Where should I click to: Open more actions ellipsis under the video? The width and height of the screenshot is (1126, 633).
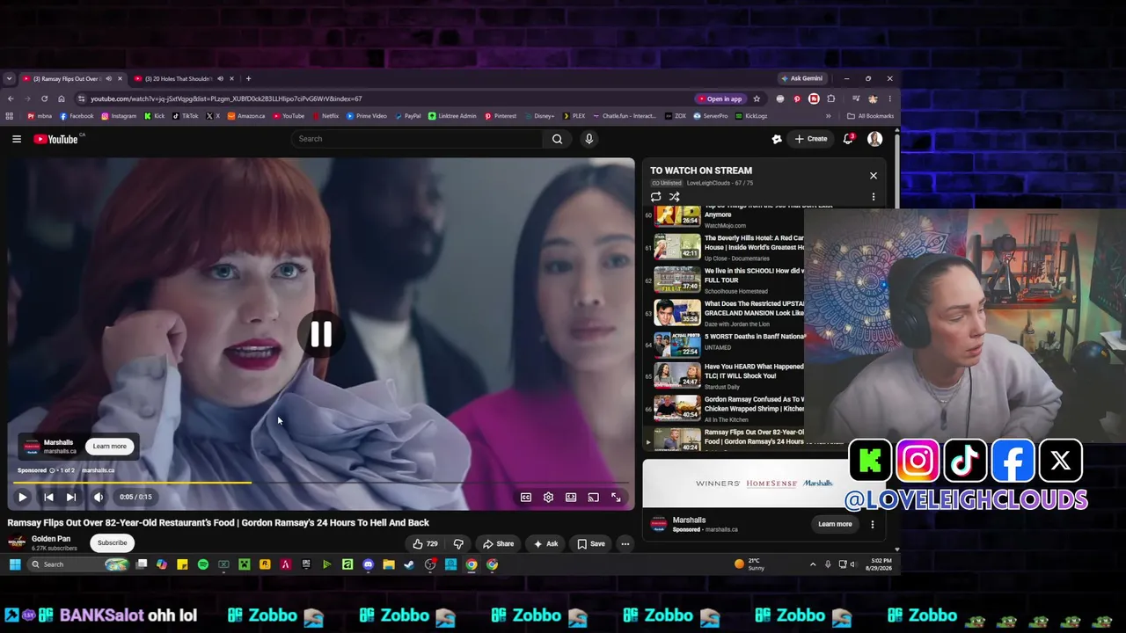(x=625, y=544)
